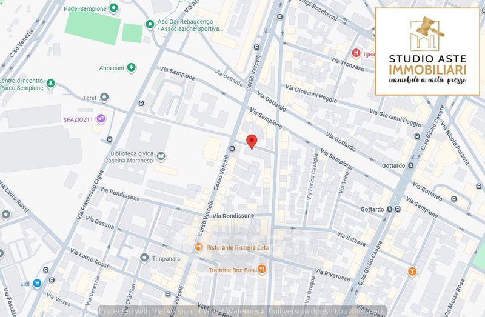Screen dimensions: 485x317
Task: Open the Lidl shopping cart icon
Action: coord(37,283)
